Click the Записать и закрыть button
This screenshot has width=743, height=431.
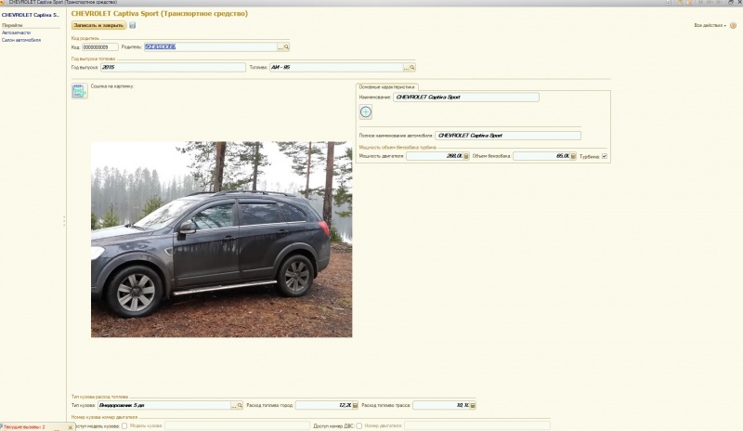pos(98,25)
